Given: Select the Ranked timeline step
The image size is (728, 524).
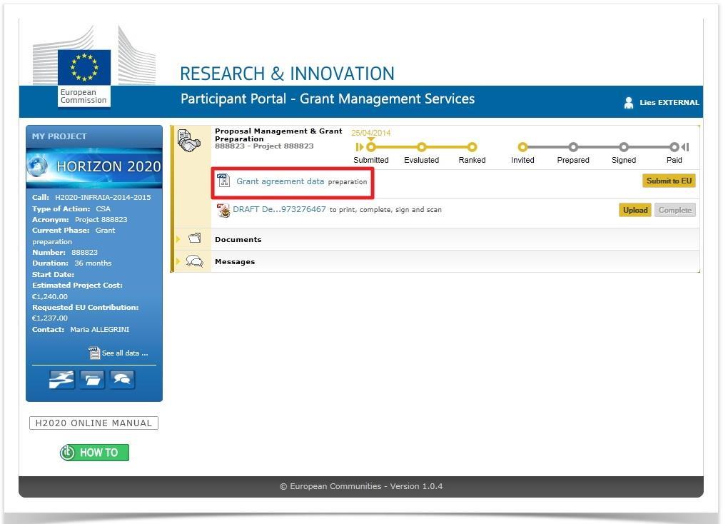Looking at the screenshot, I should [x=472, y=147].
